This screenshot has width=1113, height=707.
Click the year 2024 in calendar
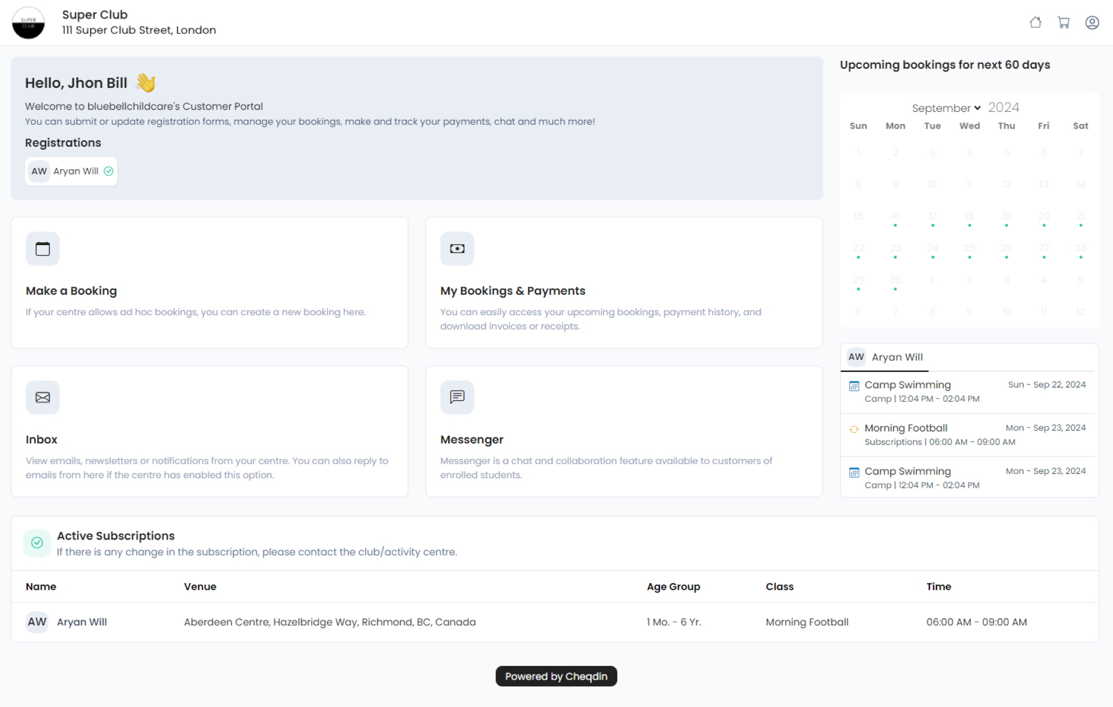click(x=1003, y=108)
